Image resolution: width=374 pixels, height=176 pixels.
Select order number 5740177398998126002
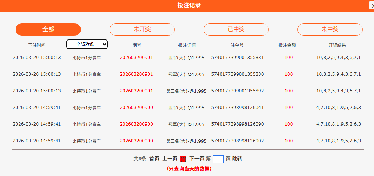[x=238, y=141]
